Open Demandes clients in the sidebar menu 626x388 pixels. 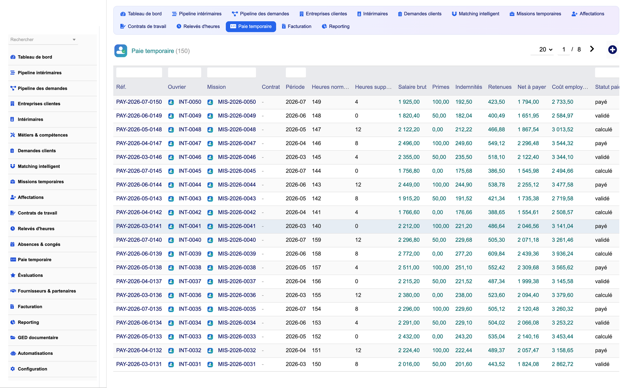[x=52, y=151]
